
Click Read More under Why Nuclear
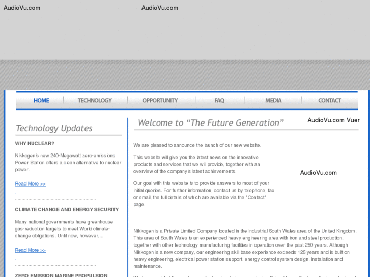[x=31, y=183]
